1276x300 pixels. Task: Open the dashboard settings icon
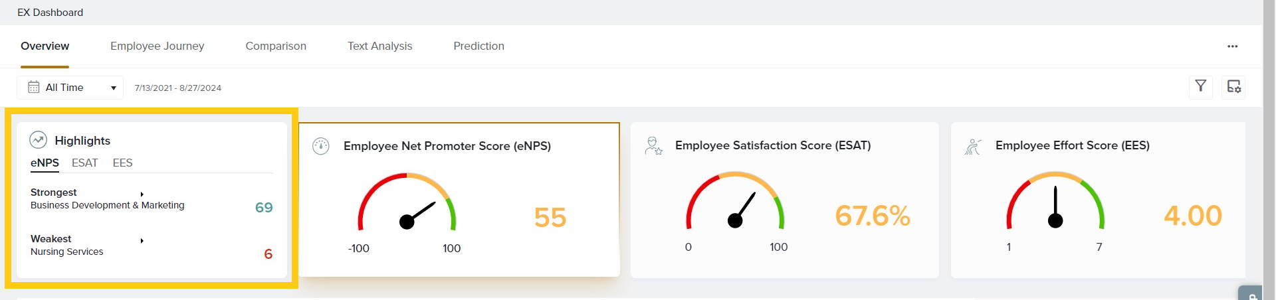point(1233,87)
